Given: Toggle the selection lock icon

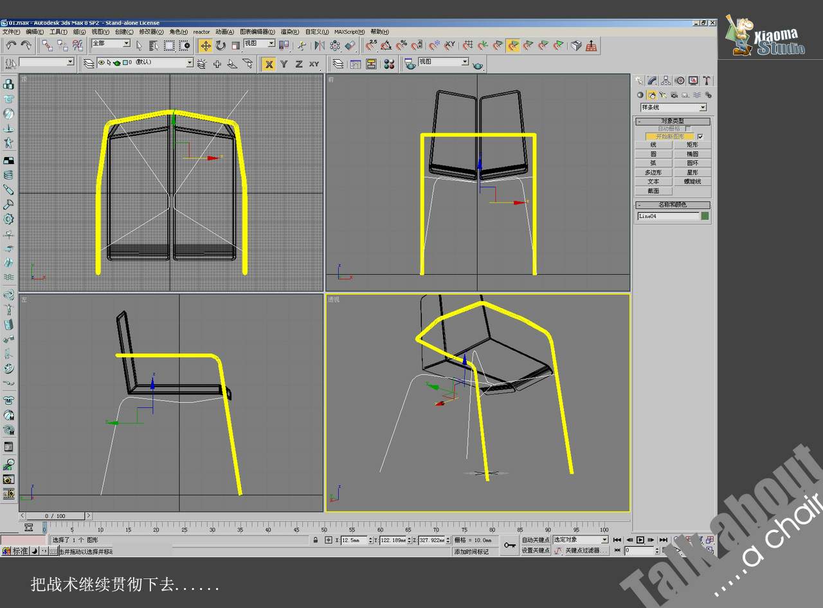Looking at the screenshot, I should (x=315, y=540).
